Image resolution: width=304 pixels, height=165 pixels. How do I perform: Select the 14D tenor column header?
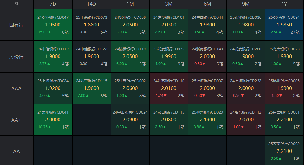pyautogui.click(x=92, y=4)
